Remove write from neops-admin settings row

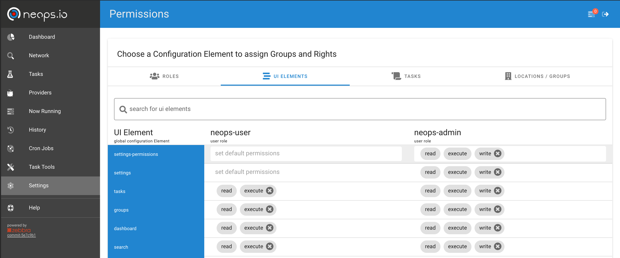tap(498, 172)
